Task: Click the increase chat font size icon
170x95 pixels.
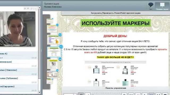Action: tap(32, 9)
